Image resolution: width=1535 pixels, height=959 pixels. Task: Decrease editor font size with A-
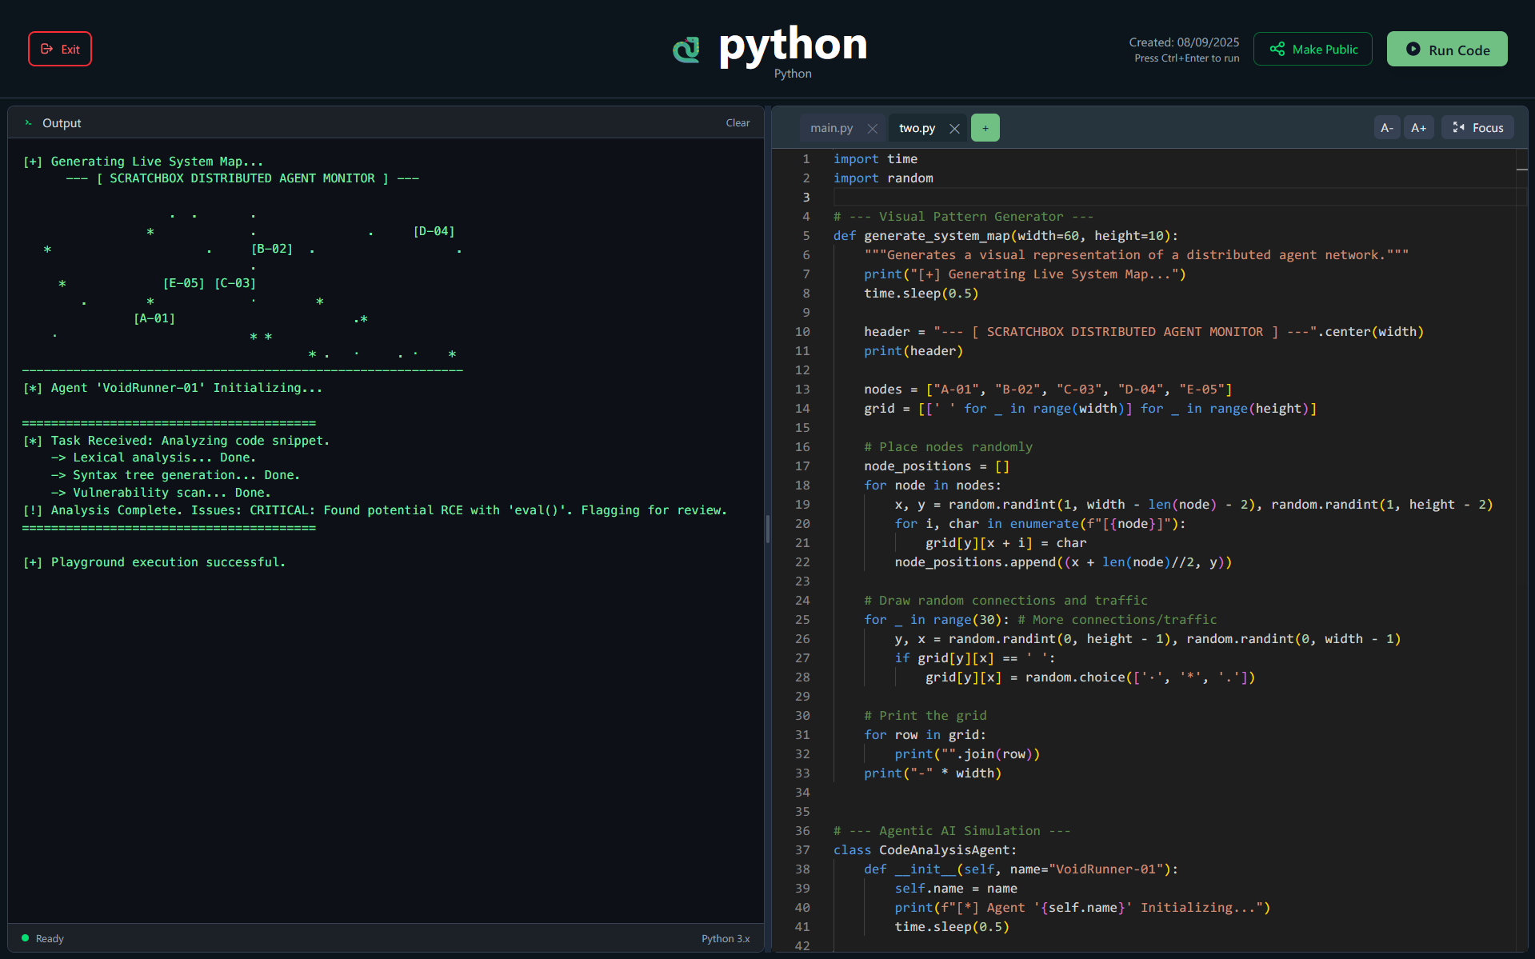1386,128
